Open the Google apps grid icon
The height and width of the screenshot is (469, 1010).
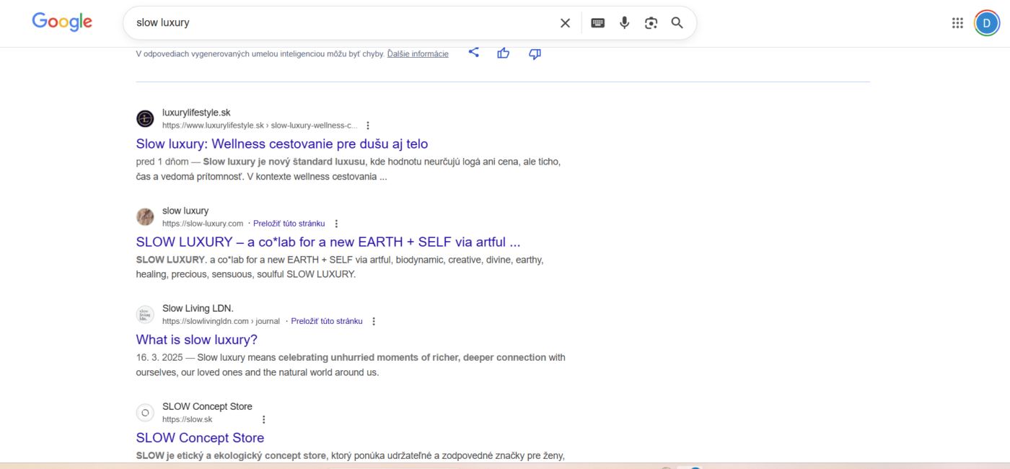coord(957,22)
